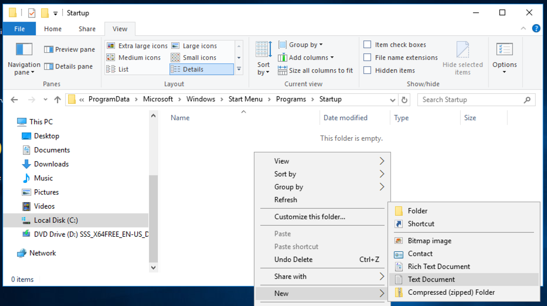
Task: Select Network in the navigation tree
Action: (42, 253)
